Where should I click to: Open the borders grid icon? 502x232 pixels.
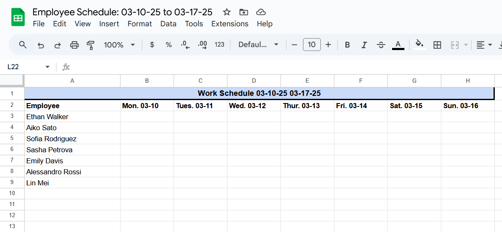tap(437, 45)
